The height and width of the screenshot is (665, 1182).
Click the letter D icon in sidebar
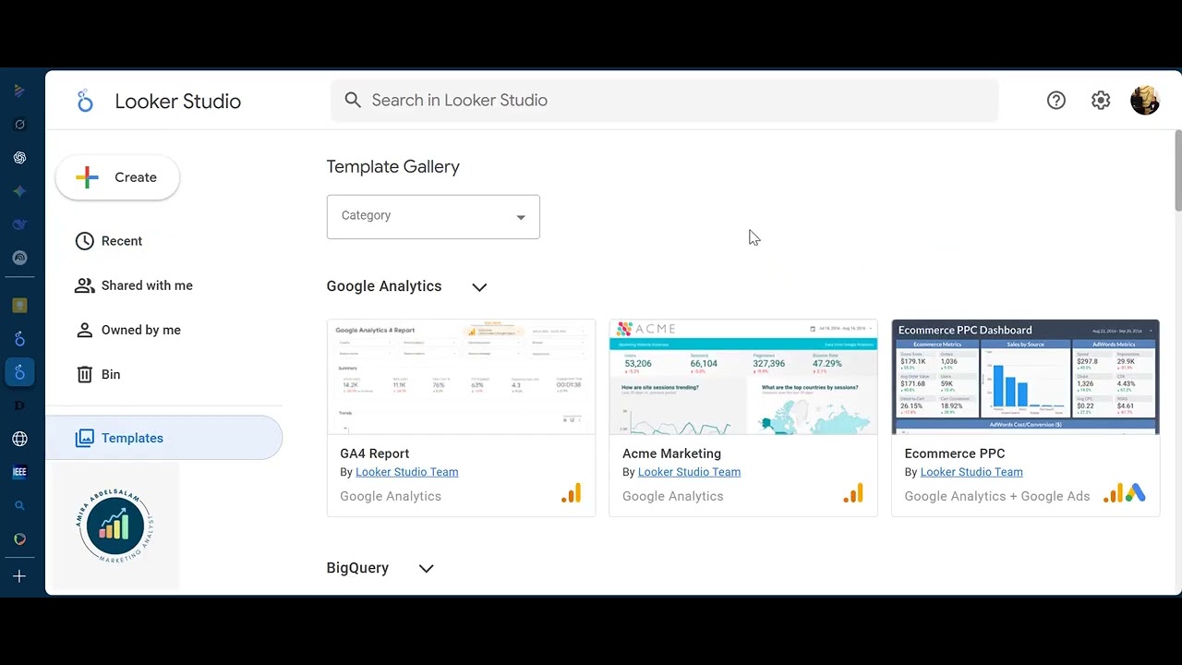19,405
